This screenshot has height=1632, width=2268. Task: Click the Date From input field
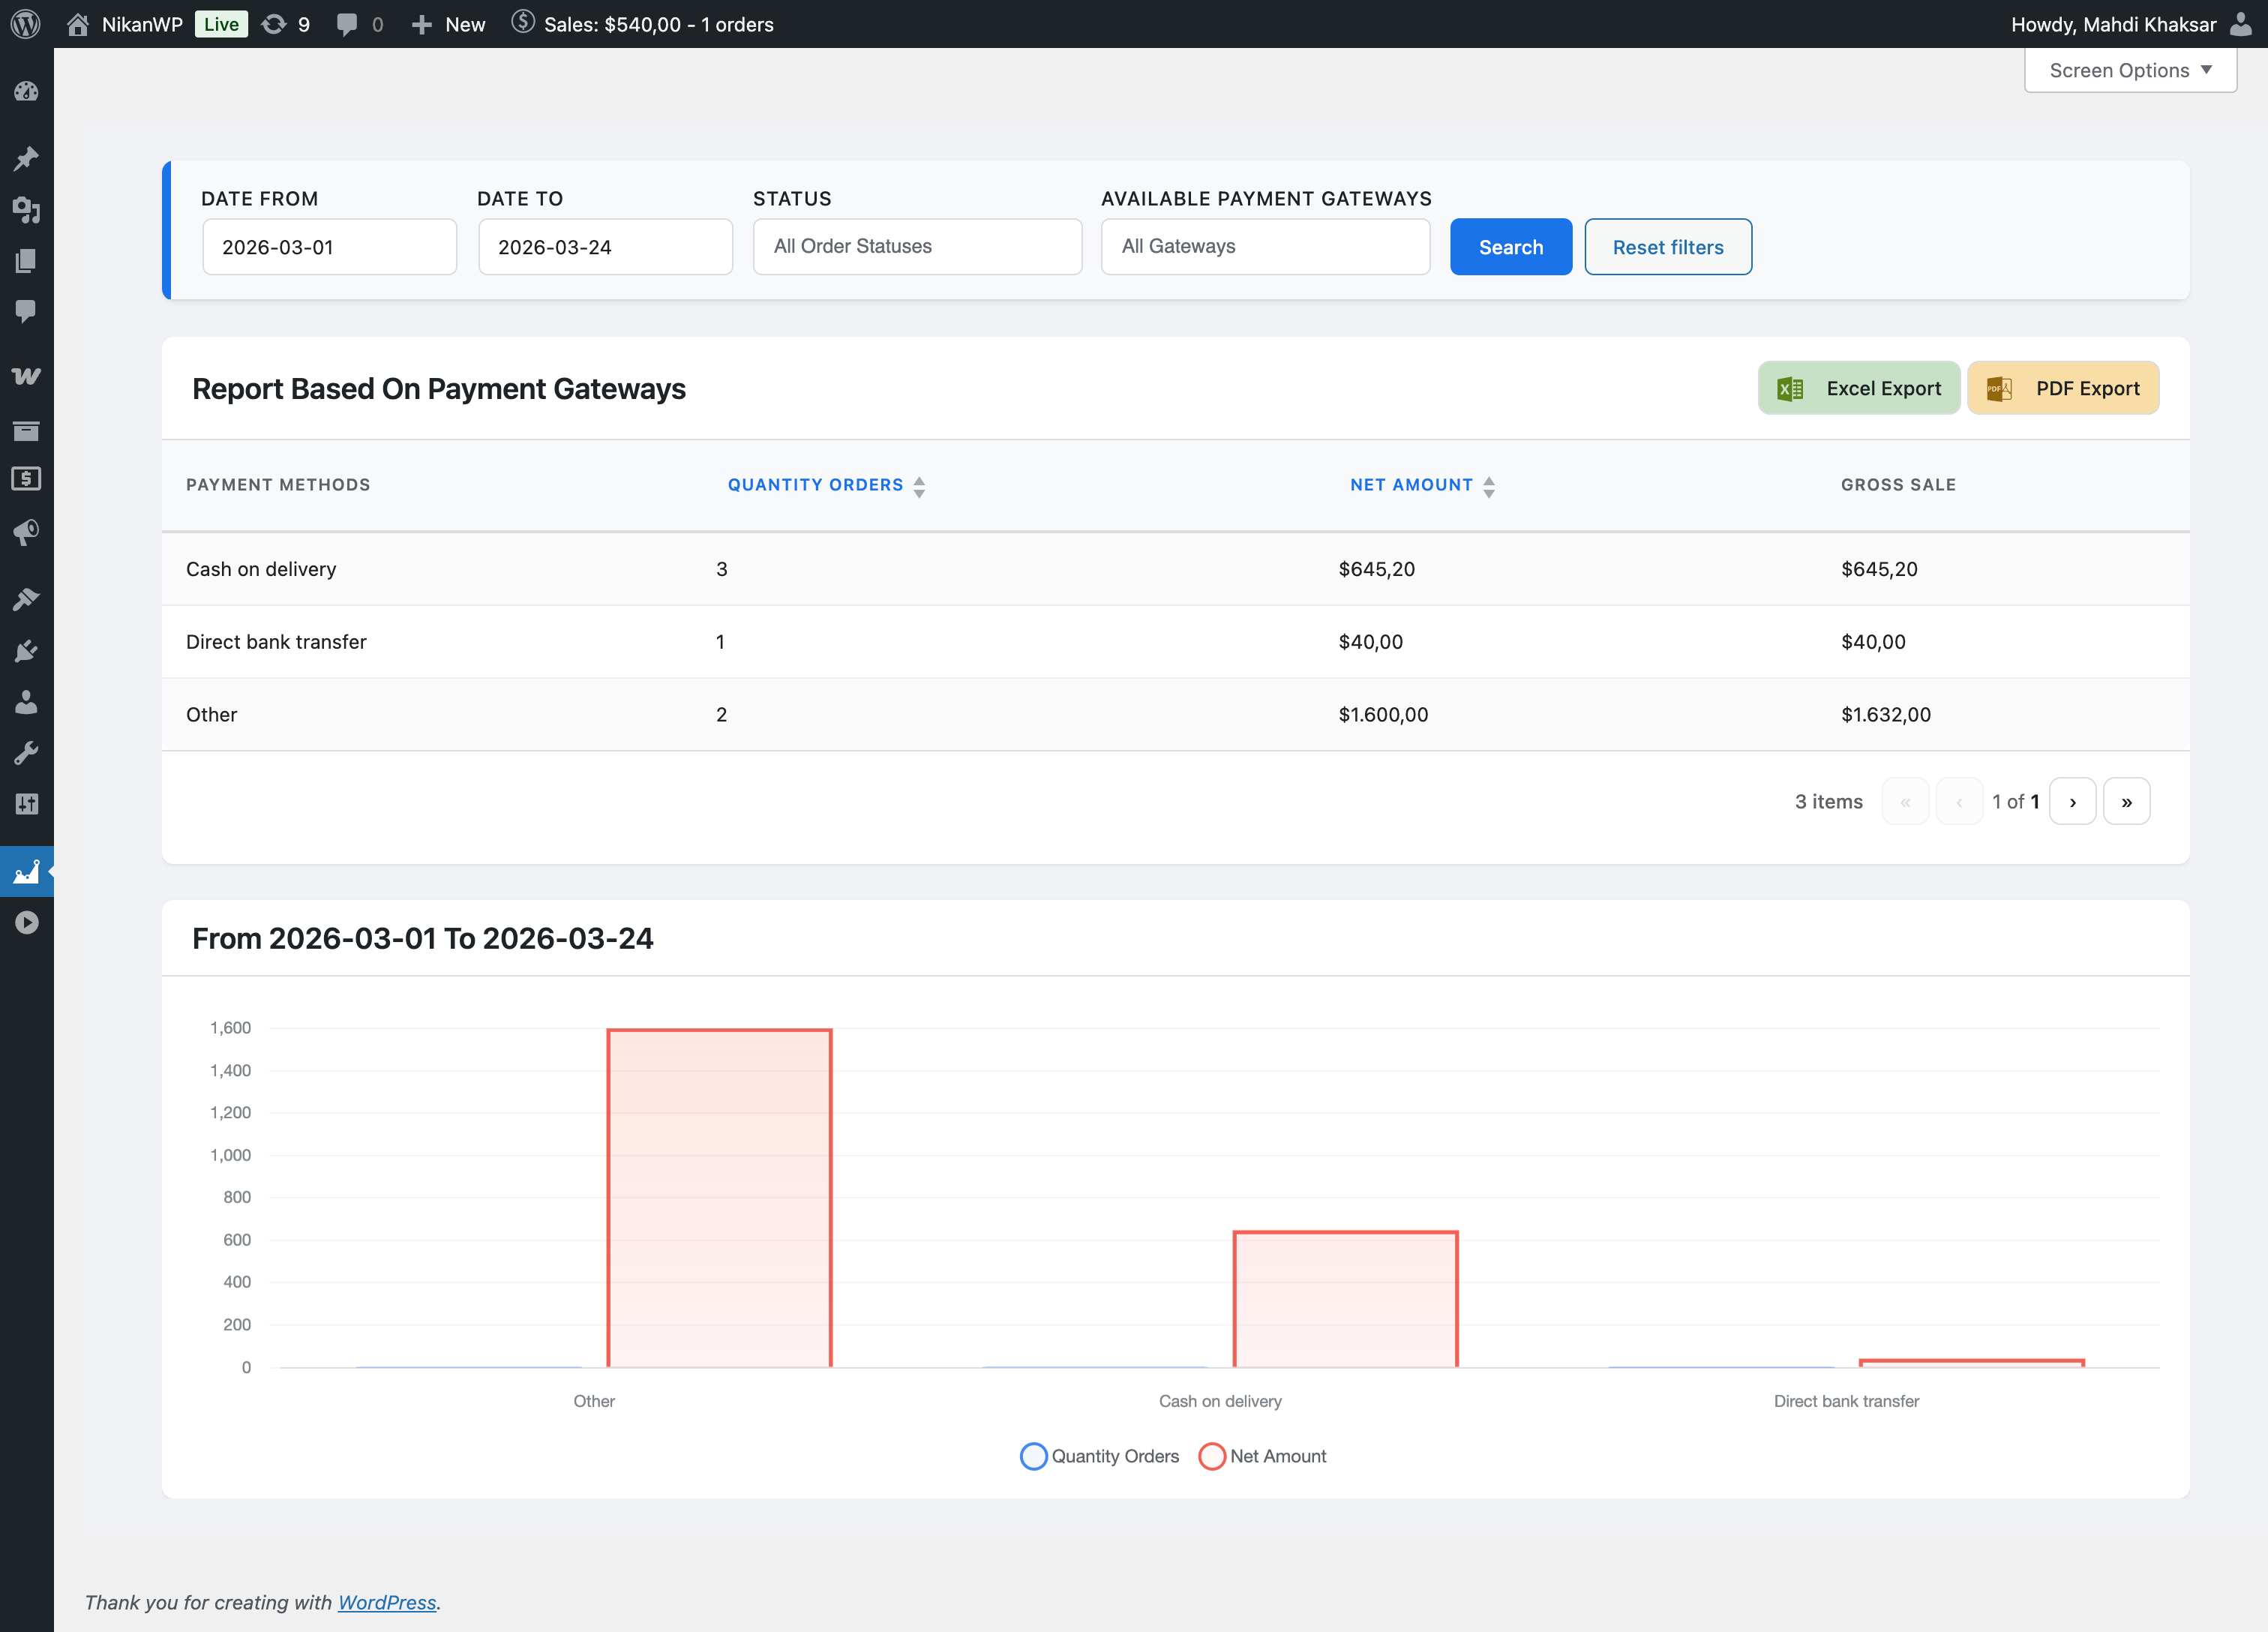[x=329, y=247]
